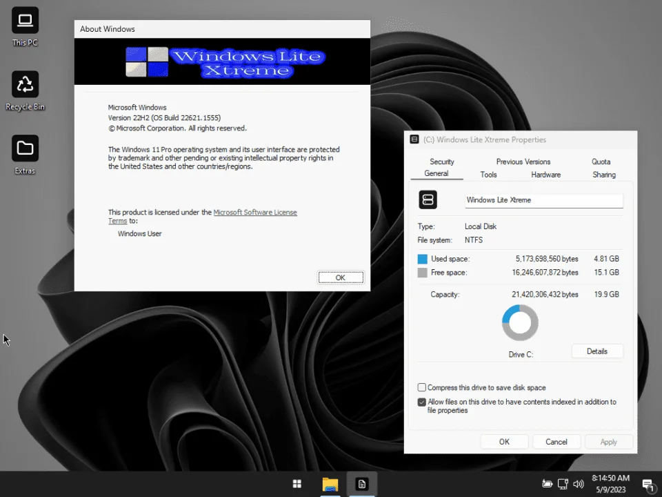Click OK in About Windows dialog
Image resolution: width=662 pixels, height=497 pixels.
[x=341, y=277]
